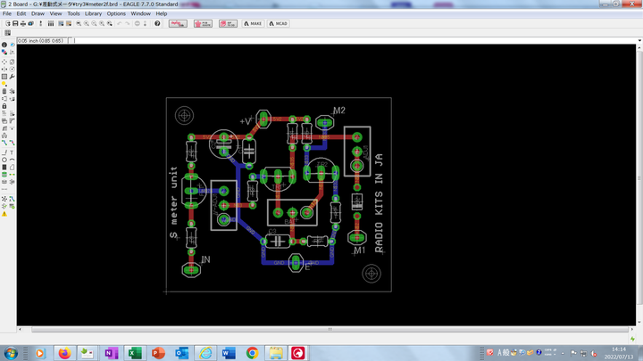This screenshot has width=643, height=361.
Task: Open the Draw menu
Action: click(38, 14)
